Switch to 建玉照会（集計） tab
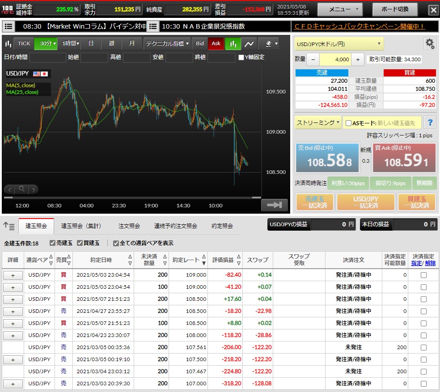Viewport: 440px width, 392px height. 81,226
